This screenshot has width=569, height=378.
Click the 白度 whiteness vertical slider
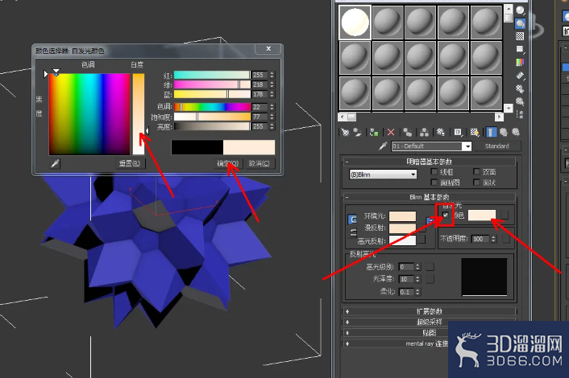[139, 114]
